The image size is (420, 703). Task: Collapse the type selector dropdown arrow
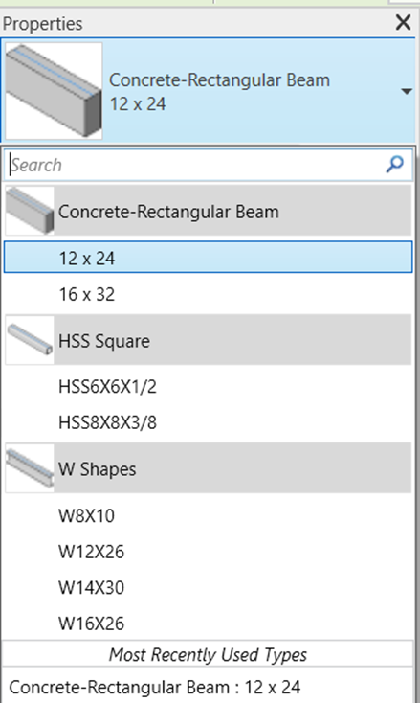pyautogui.click(x=406, y=91)
